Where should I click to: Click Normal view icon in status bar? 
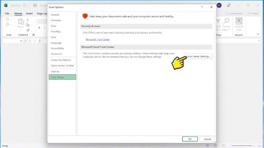tap(207, 145)
